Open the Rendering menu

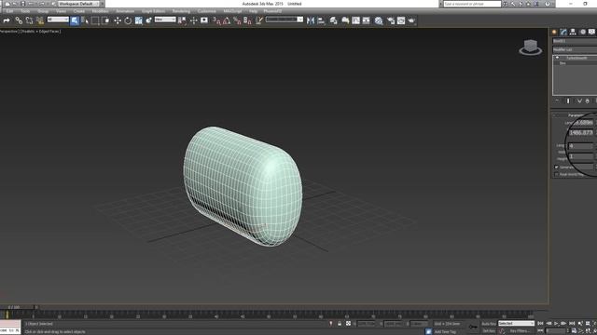pyautogui.click(x=181, y=11)
